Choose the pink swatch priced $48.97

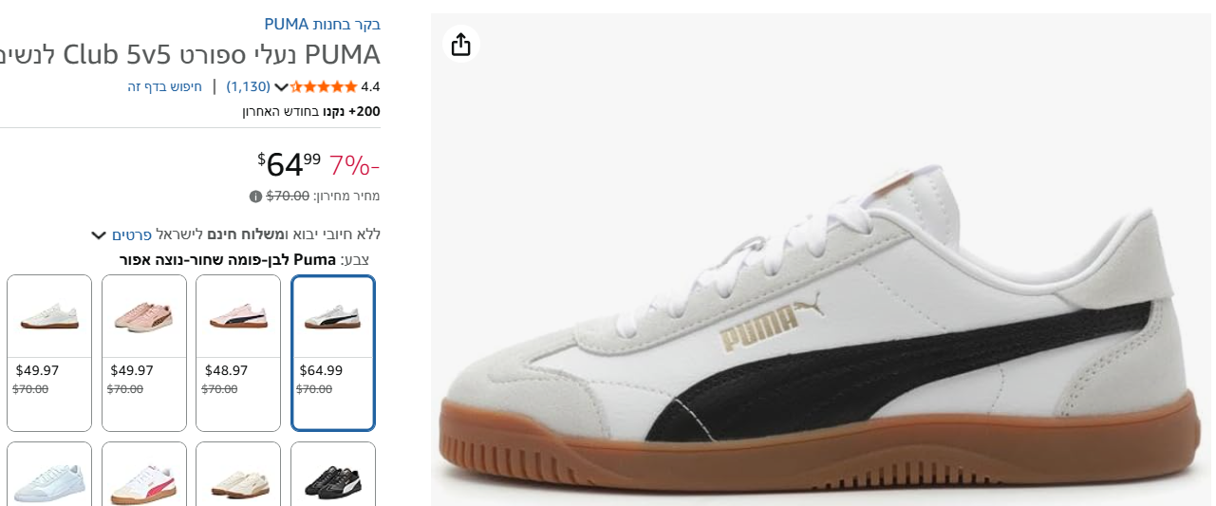238,352
